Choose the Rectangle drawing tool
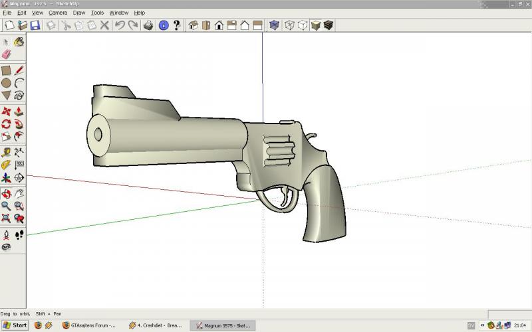 pyautogui.click(x=7, y=70)
